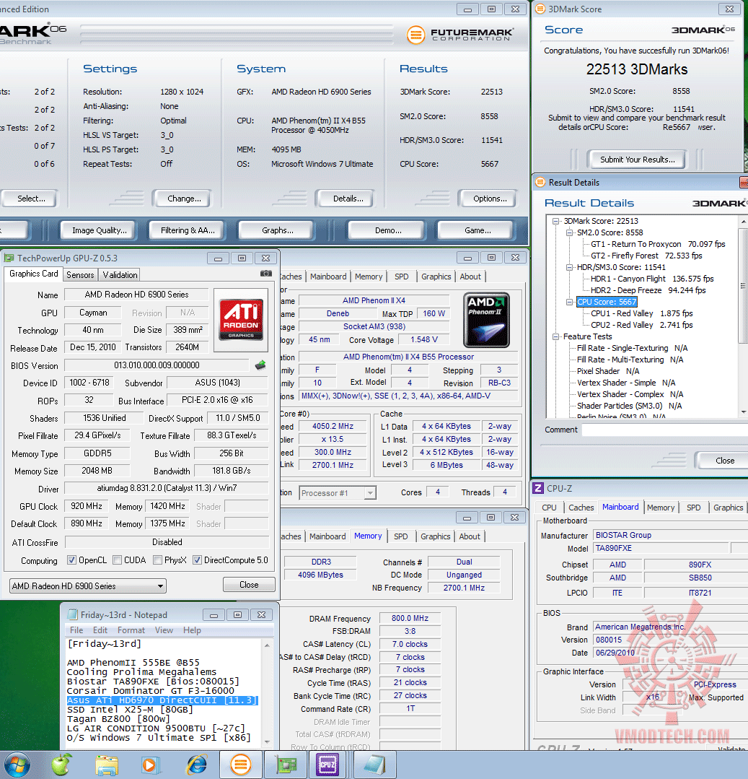Collapse the Feature Tests tree node
This screenshot has height=779, width=748.
pyautogui.click(x=557, y=336)
